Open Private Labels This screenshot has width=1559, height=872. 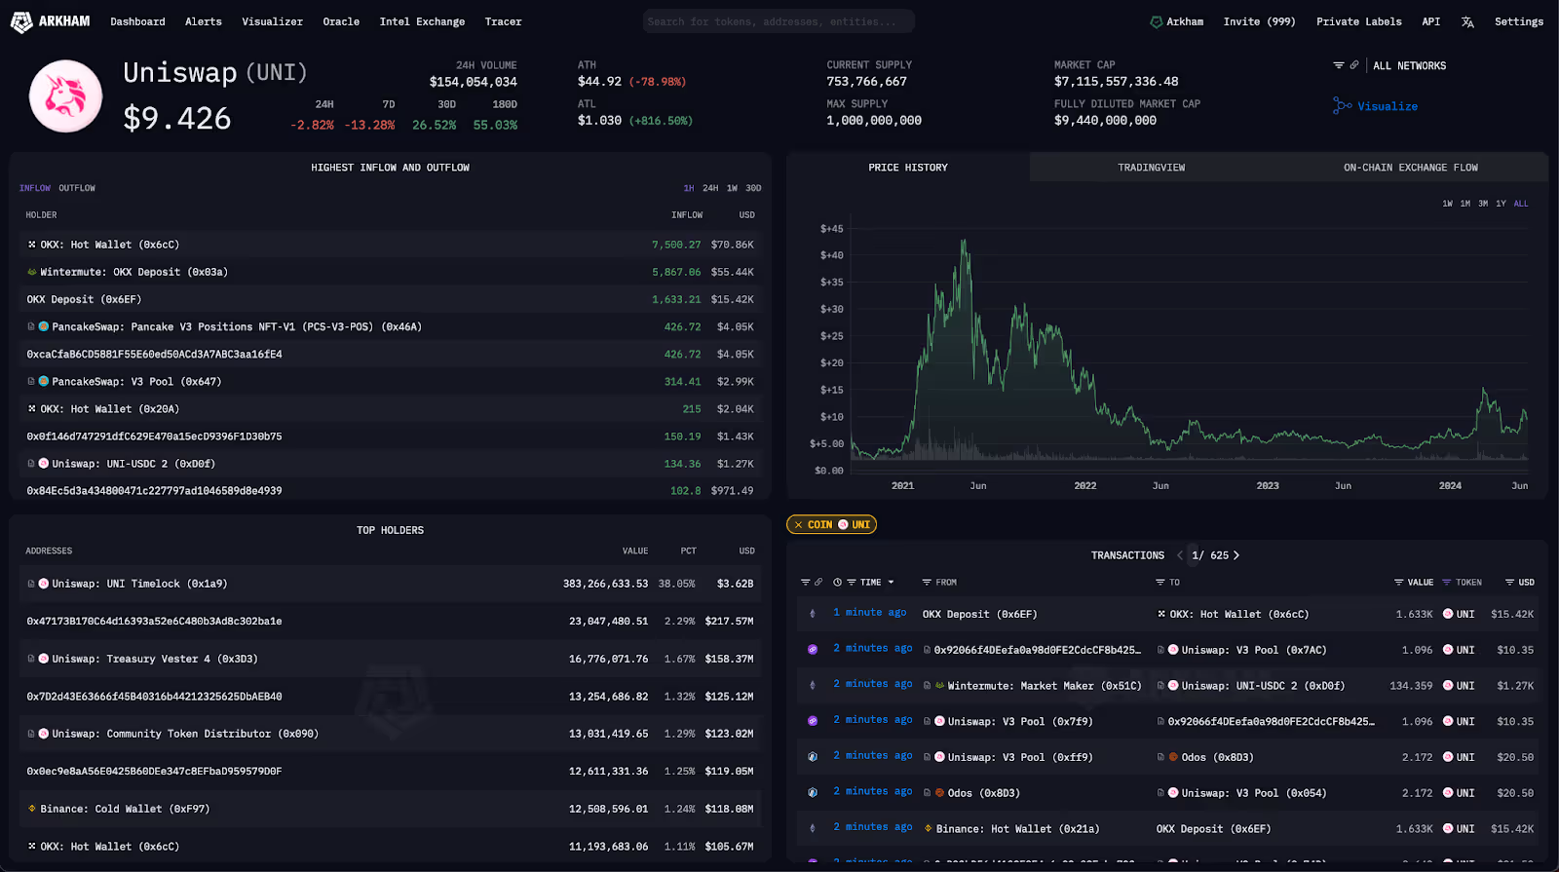tap(1358, 21)
